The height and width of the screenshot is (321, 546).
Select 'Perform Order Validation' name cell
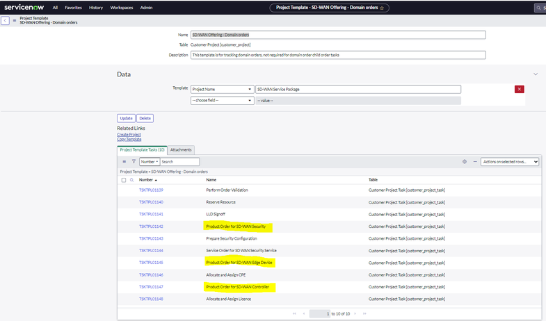coord(227,190)
